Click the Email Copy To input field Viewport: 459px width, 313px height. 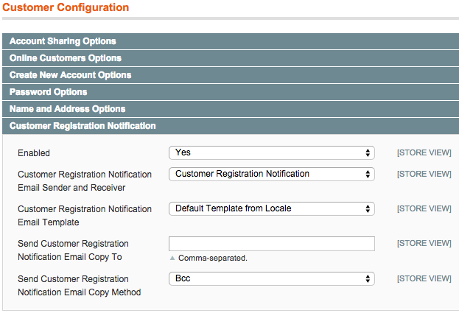pos(272,244)
